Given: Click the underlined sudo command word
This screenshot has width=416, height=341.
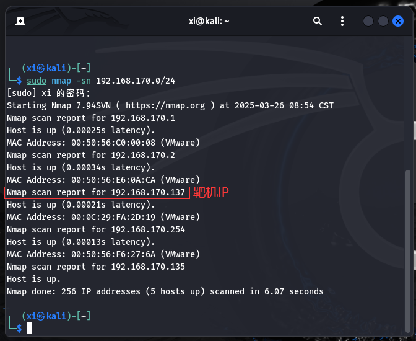Looking at the screenshot, I should tap(37, 81).
